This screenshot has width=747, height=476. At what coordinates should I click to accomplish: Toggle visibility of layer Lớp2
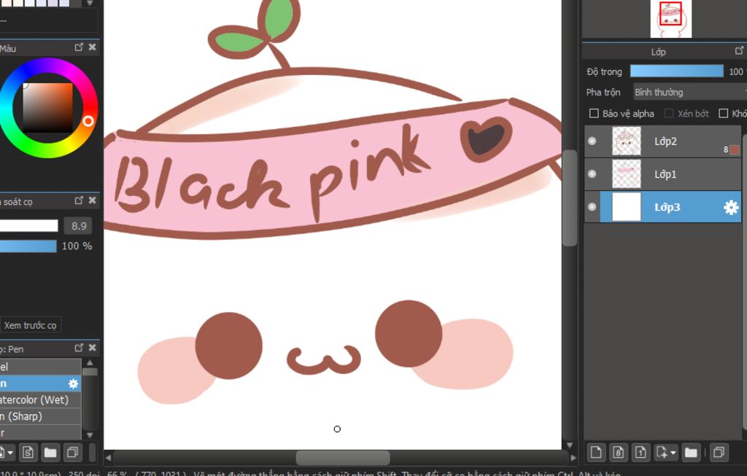[592, 141]
